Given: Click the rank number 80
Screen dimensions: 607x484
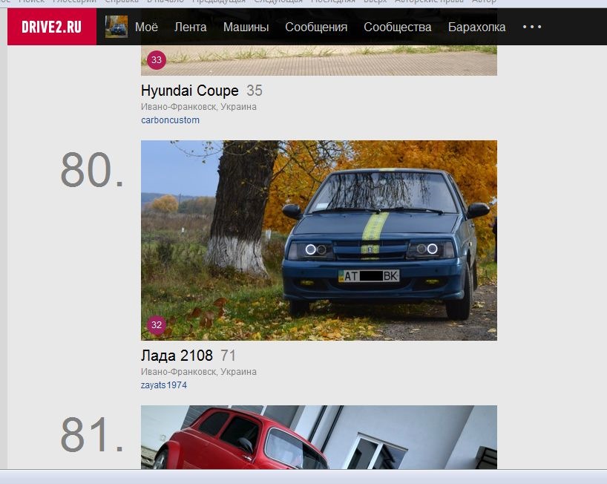Looking at the screenshot, I should coord(92,169).
